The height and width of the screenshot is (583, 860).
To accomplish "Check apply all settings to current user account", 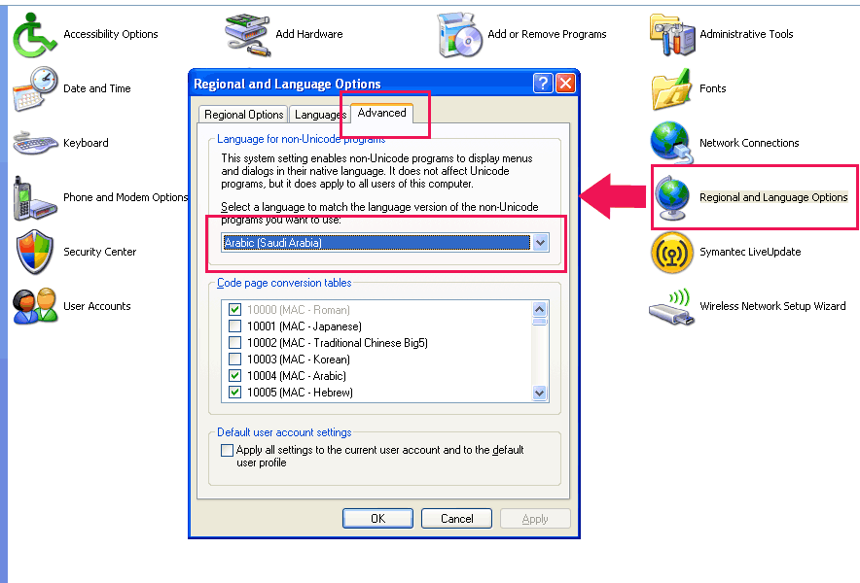I will (227, 449).
